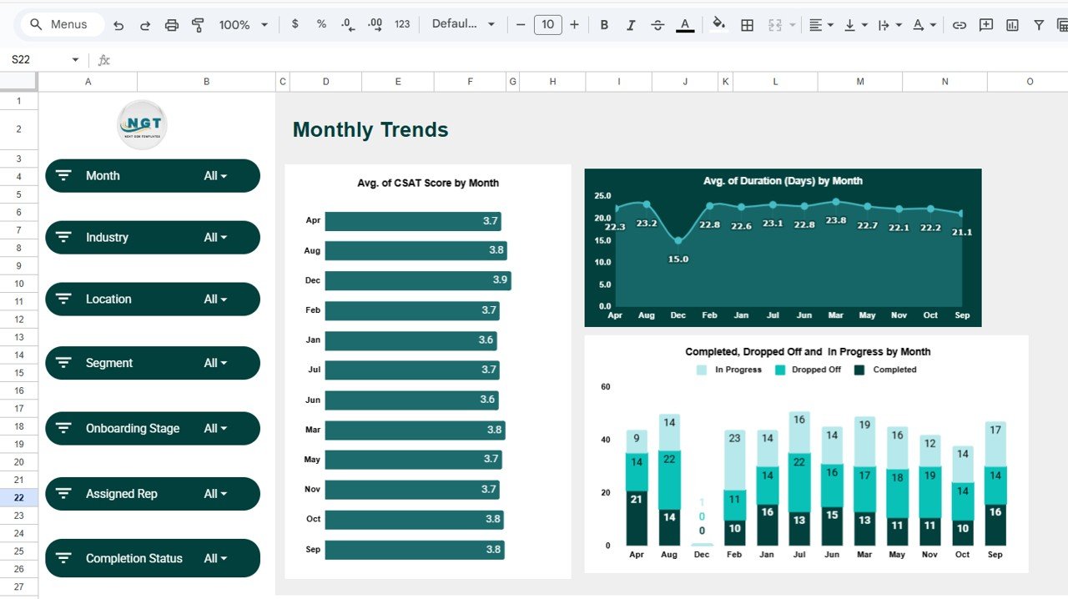Print the spreadsheet
The image size is (1068, 599).
point(171,24)
